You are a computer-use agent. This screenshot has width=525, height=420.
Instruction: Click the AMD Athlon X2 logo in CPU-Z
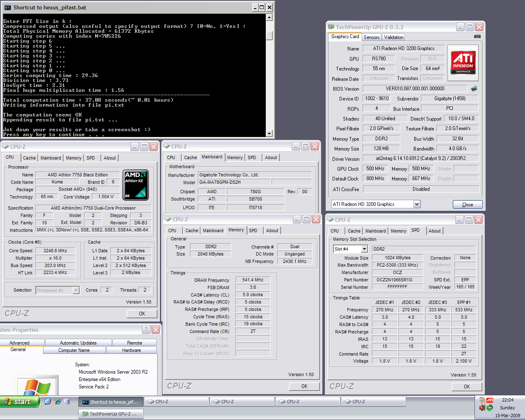point(136,185)
